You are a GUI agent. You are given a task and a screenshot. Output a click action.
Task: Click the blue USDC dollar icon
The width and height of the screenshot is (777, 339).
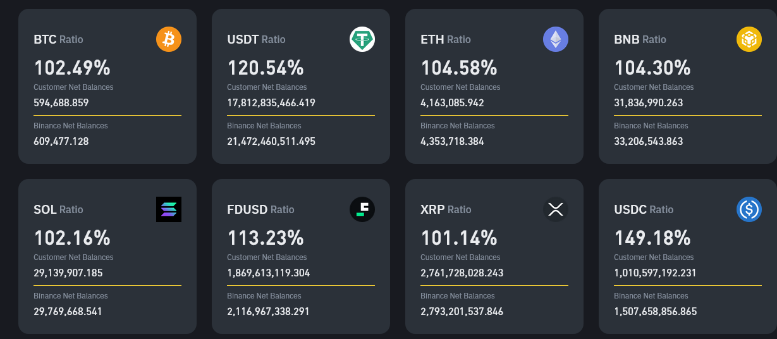tap(749, 209)
